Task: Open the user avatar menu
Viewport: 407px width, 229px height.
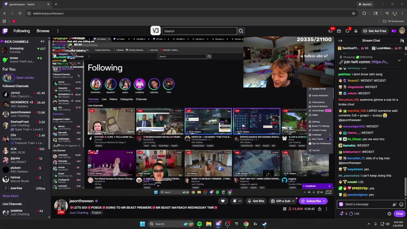Action: coord(402,31)
